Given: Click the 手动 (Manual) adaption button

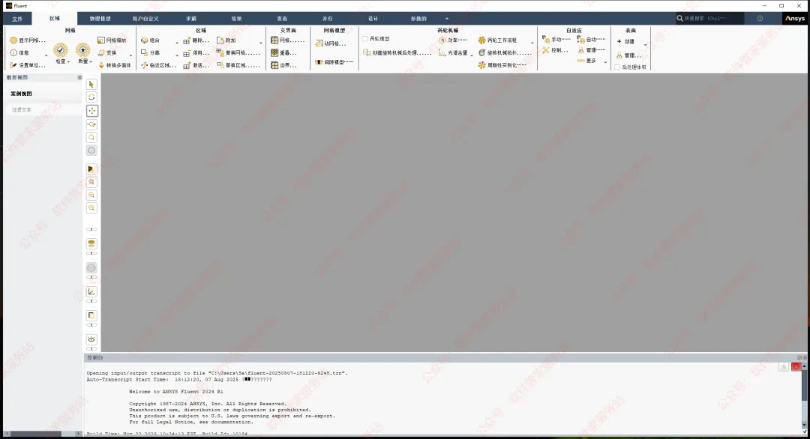Looking at the screenshot, I should (x=556, y=39).
